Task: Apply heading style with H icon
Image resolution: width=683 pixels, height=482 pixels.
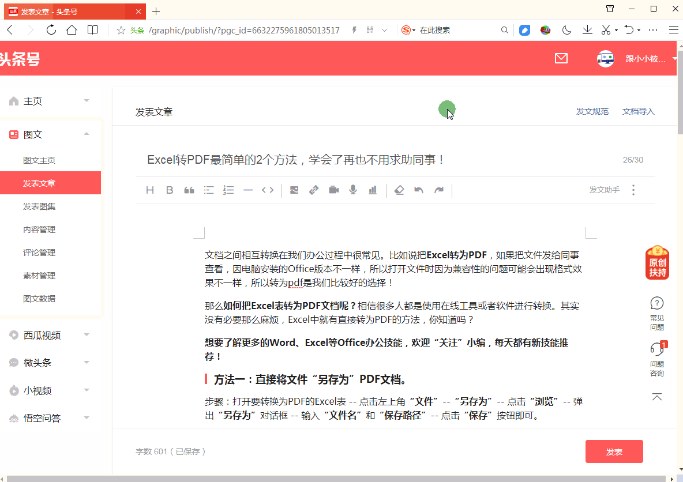Action: [x=150, y=190]
